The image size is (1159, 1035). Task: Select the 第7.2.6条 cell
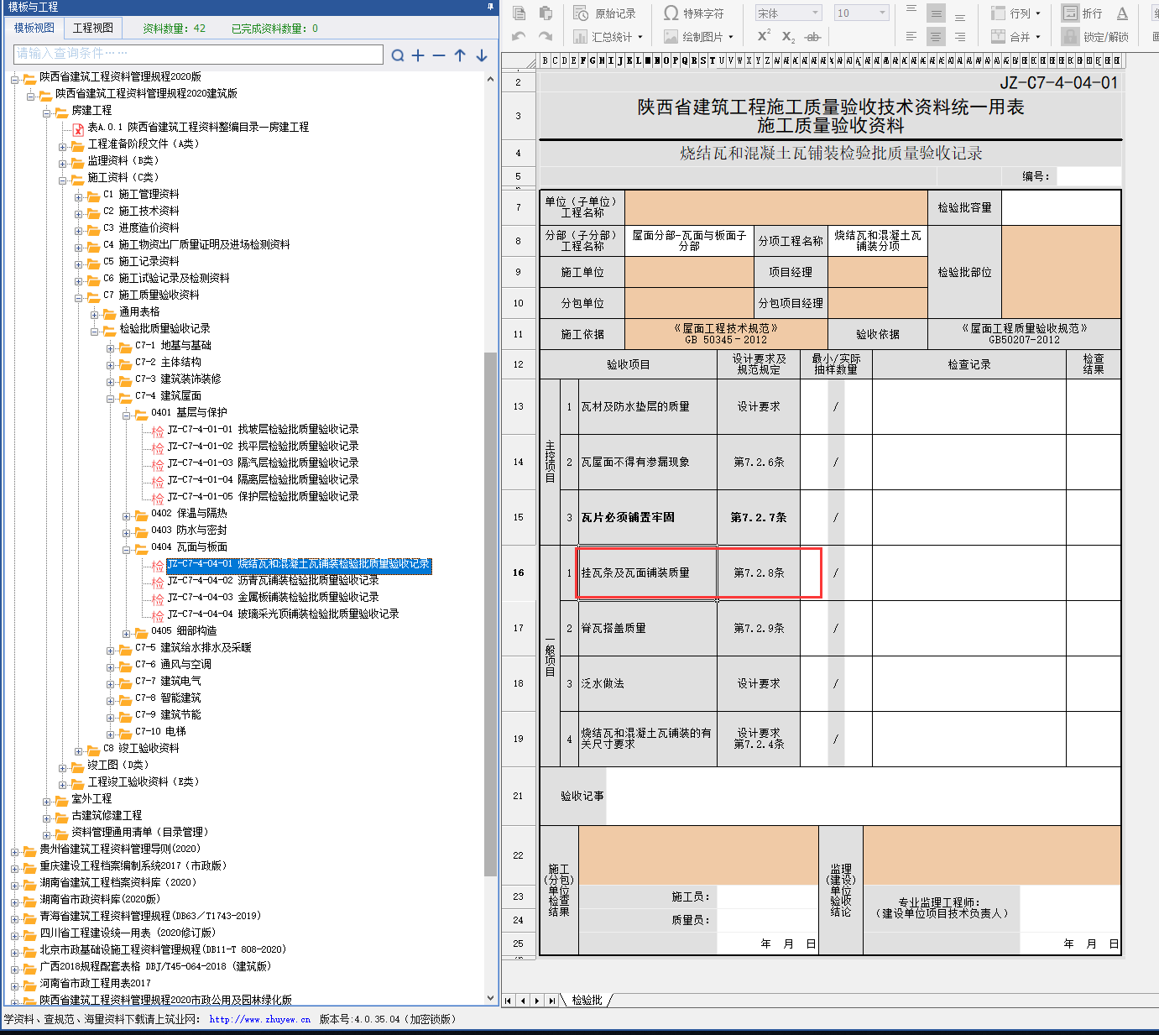point(759,462)
